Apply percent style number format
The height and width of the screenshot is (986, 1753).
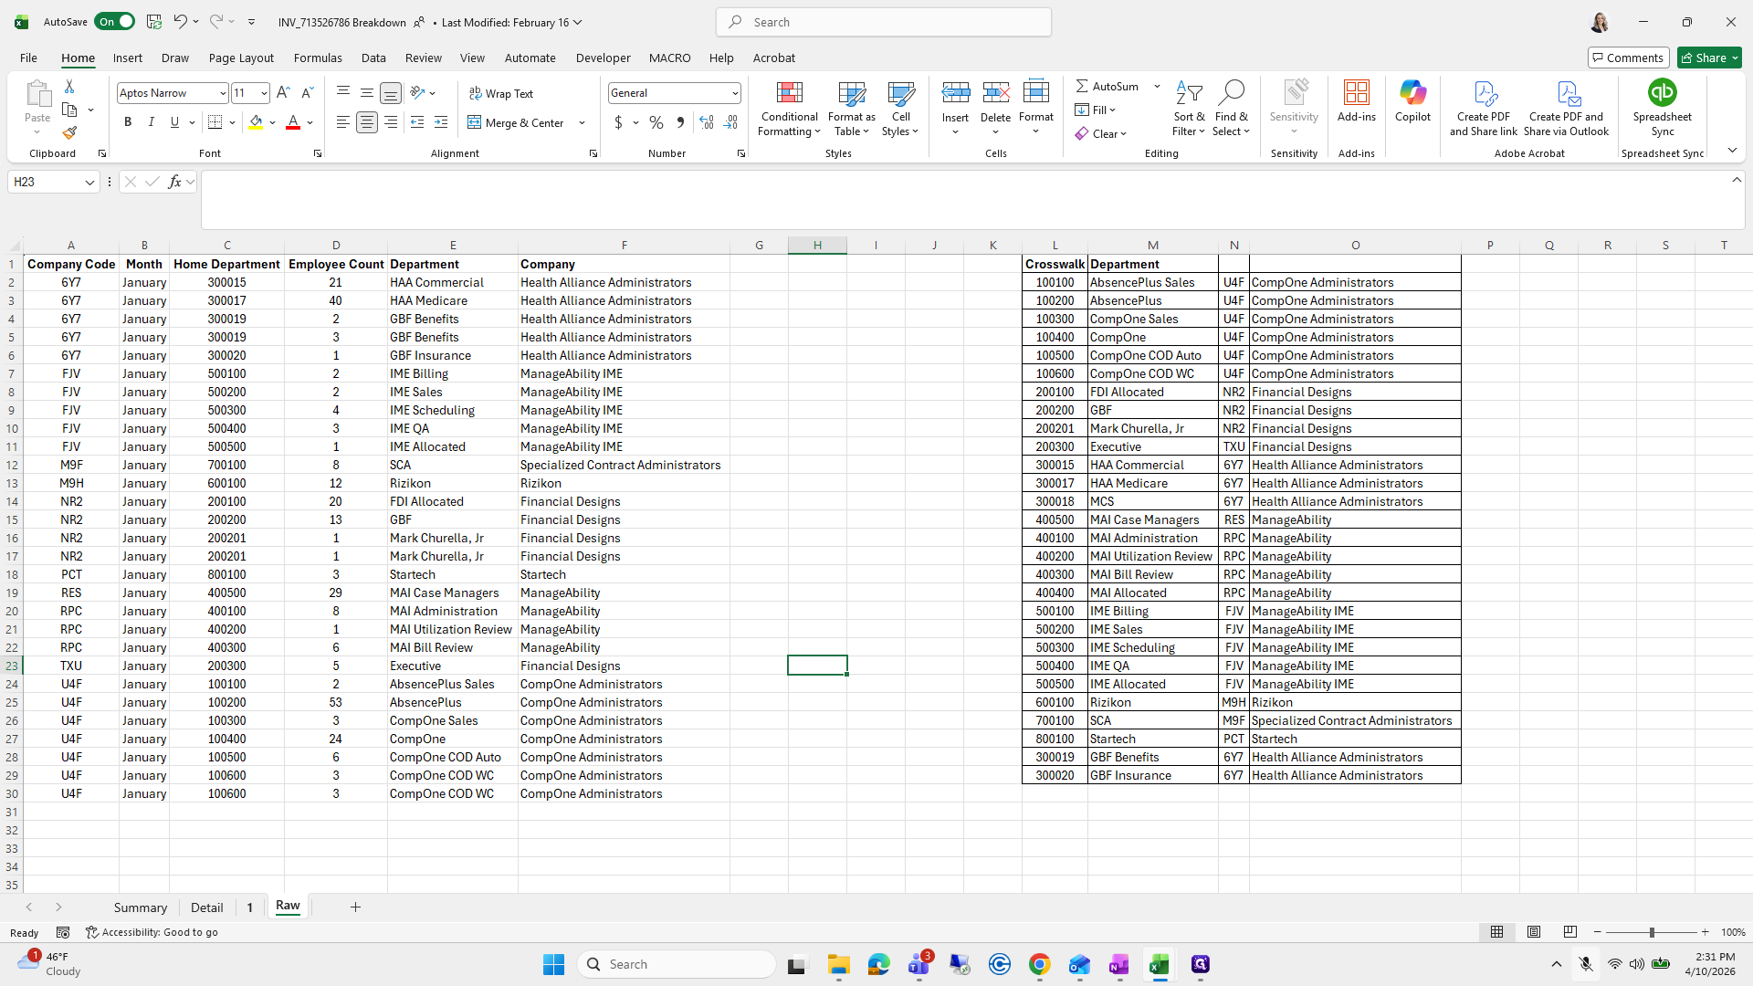(x=656, y=122)
